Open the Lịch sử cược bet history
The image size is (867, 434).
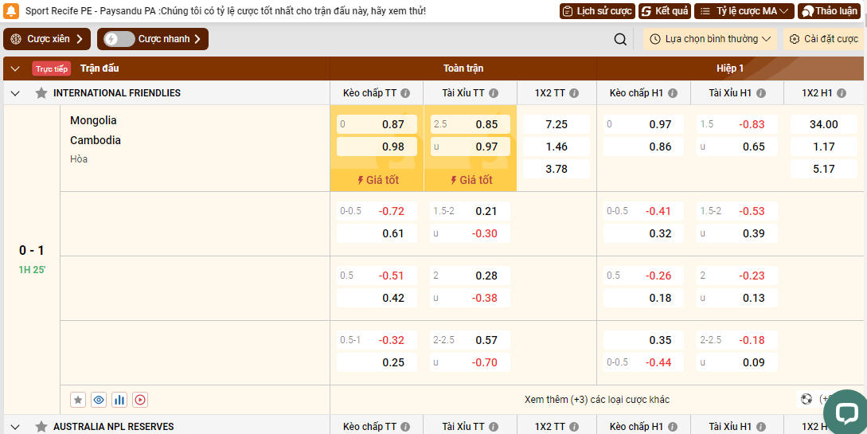click(x=597, y=11)
